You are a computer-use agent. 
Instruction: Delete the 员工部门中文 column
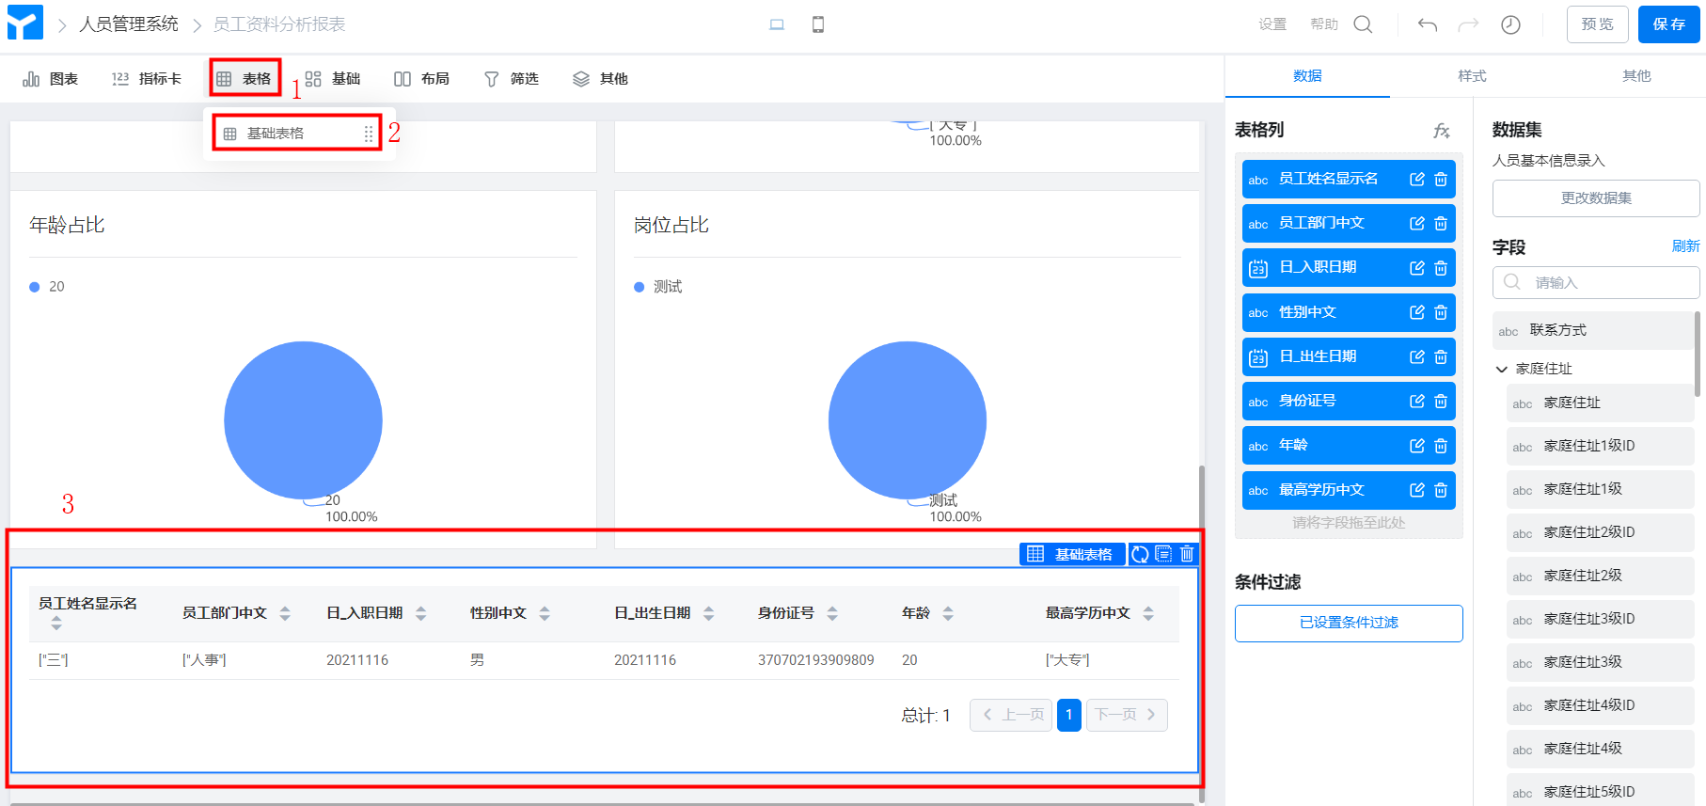click(x=1441, y=224)
